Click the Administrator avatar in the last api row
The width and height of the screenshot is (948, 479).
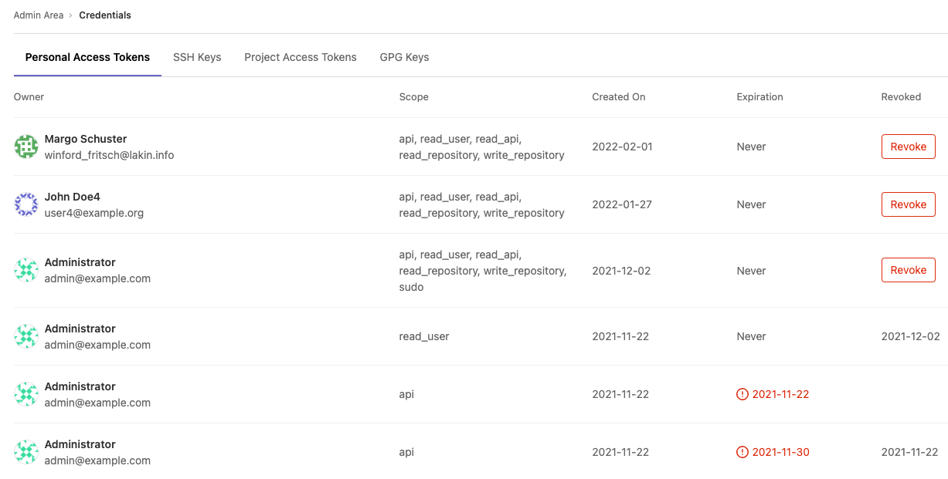click(x=25, y=452)
